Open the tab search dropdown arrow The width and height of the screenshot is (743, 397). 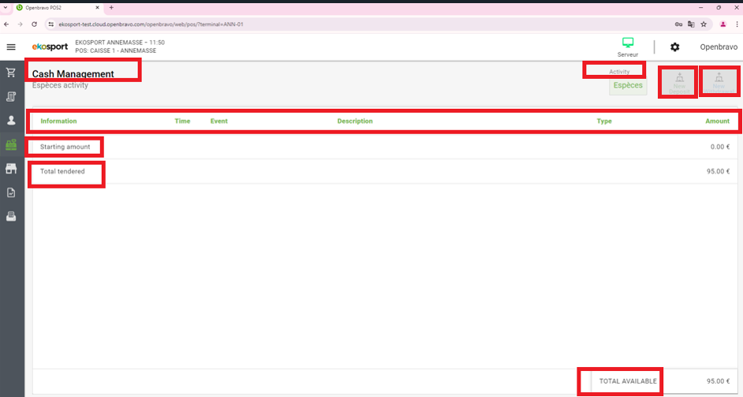click(x=6, y=8)
